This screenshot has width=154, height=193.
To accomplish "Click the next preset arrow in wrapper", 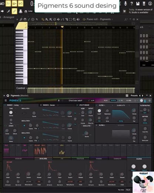I will coord(143,95).
